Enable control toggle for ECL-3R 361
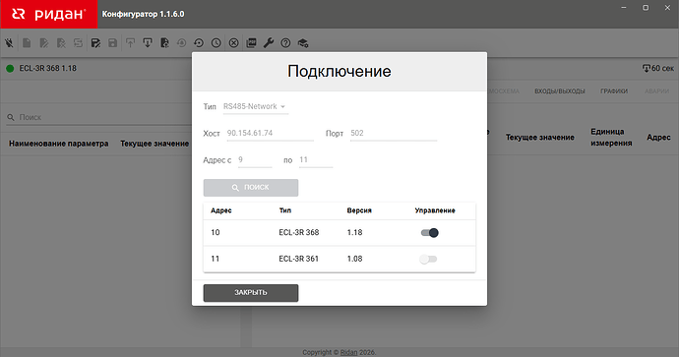Viewport: 679px width, 357px height. [428, 260]
